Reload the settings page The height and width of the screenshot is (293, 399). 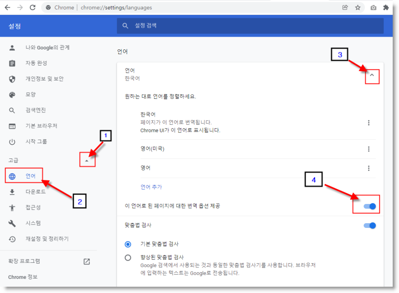[x=32, y=8]
